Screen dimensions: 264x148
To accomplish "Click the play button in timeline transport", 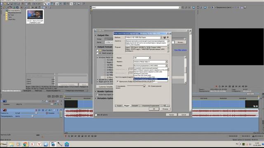I will pos(75,136).
